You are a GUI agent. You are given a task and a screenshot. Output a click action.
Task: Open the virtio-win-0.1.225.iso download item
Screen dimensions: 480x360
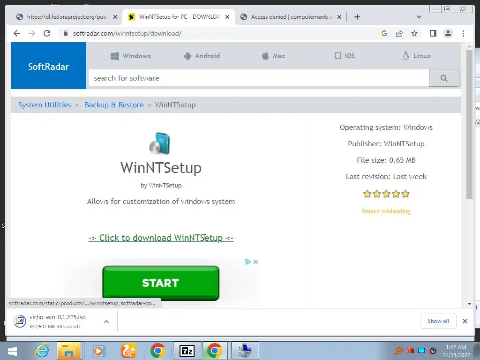coord(58,321)
